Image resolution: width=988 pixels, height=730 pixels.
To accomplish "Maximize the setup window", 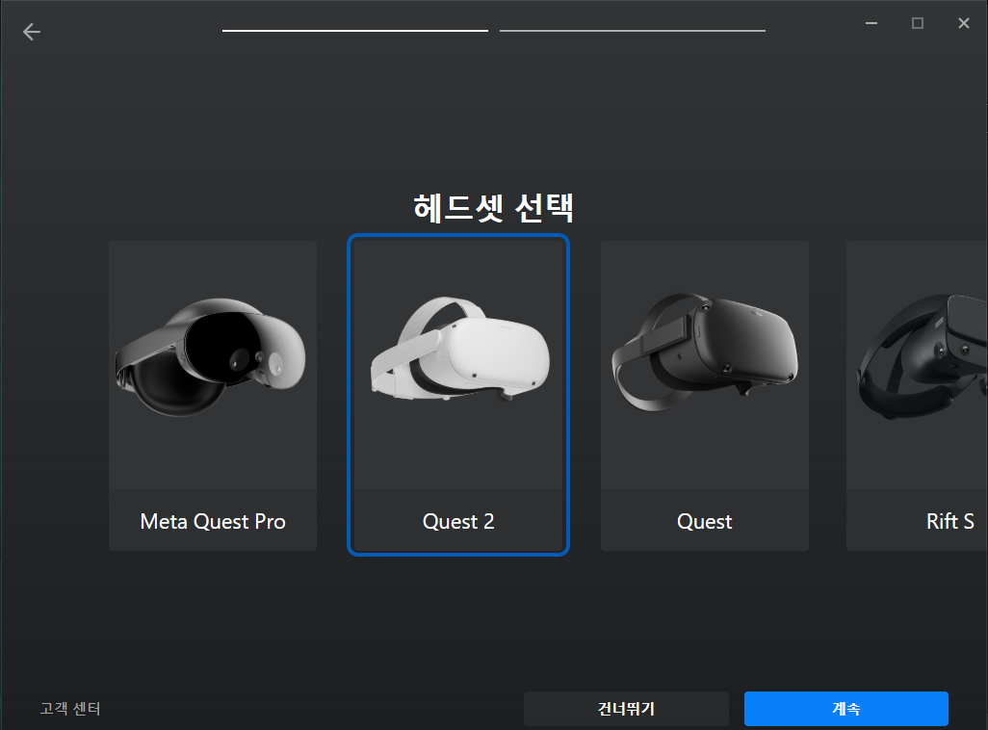I will (918, 23).
